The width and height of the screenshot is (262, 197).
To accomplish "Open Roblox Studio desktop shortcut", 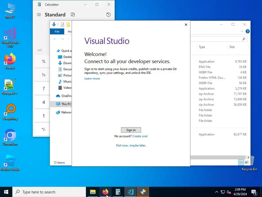I will point(10,163).
